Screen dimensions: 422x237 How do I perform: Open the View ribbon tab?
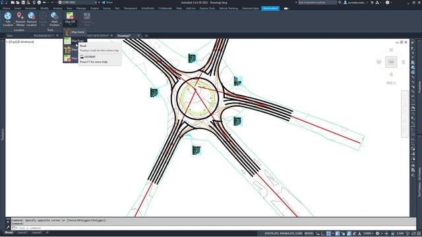coord(69,9)
